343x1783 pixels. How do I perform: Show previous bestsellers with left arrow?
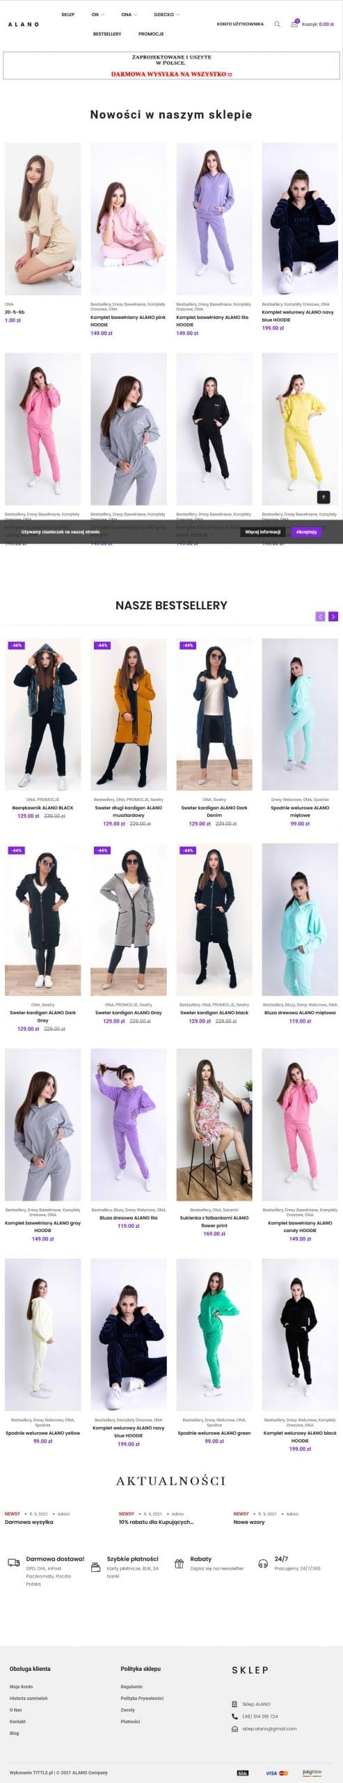coord(320,616)
